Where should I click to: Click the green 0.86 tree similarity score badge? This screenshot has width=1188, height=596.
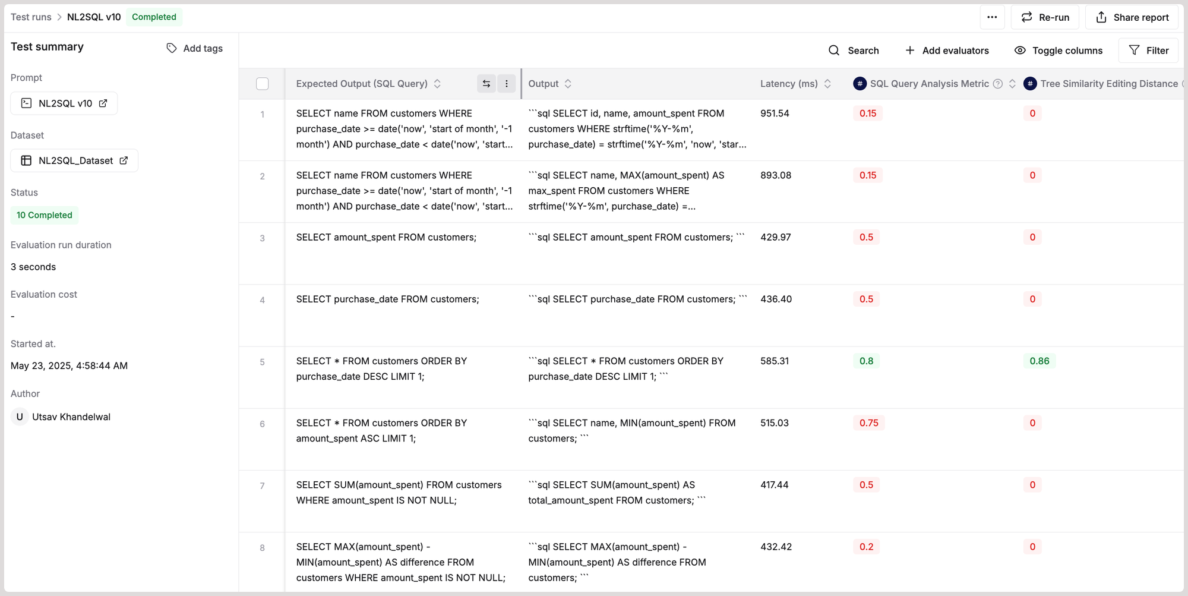click(x=1039, y=361)
